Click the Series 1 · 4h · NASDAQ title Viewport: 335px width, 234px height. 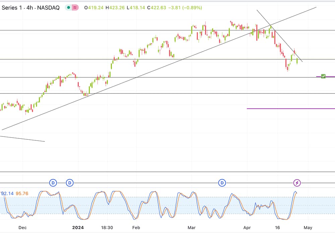coord(30,7)
